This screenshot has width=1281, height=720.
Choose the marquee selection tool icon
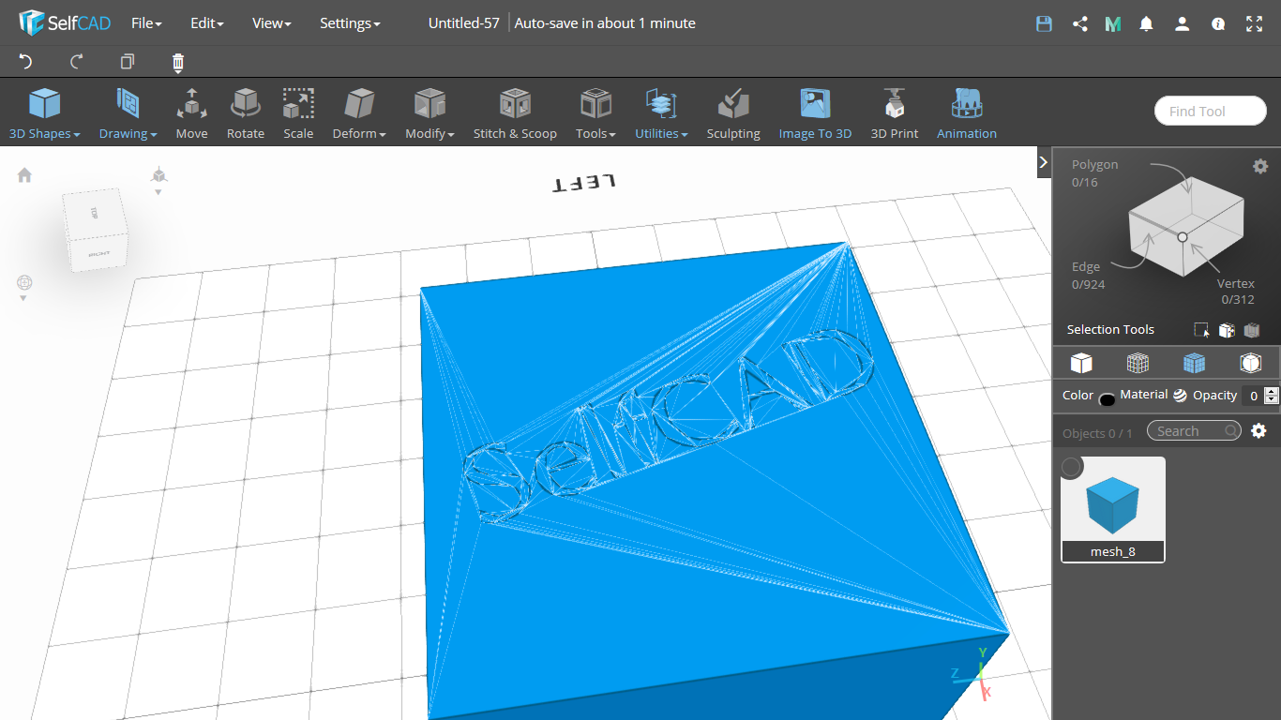(1201, 330)
